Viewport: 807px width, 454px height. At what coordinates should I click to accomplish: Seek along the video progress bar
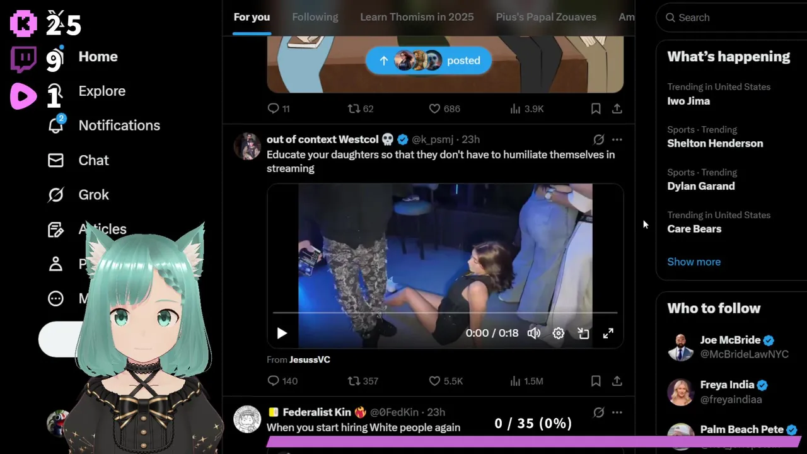click(445, 312)
